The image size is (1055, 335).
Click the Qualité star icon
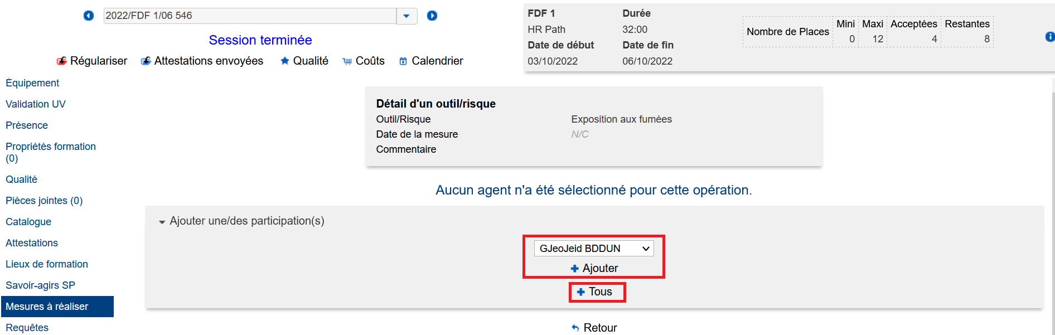pyautogui.click(x=284, y=61)
